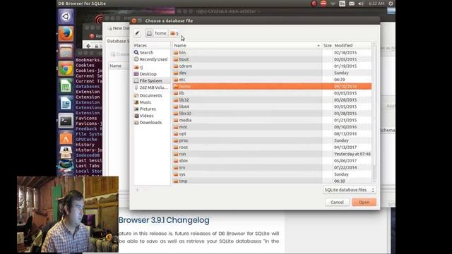This screenshot has height=254, width=452.
Task: Select the bin folder row
Action: (x=272, y=52)
